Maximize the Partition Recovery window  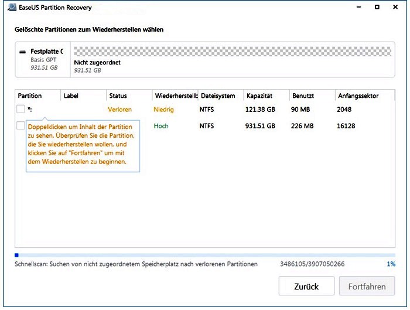(x=377, y=7)
